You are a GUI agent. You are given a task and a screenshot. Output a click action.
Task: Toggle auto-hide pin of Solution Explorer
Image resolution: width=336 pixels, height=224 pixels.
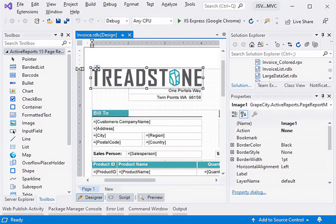pyautogui.click(x=323, y=35)
